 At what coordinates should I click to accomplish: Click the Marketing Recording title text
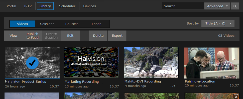81,82
